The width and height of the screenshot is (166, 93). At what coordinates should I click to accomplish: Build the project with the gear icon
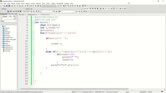point(31,6)
